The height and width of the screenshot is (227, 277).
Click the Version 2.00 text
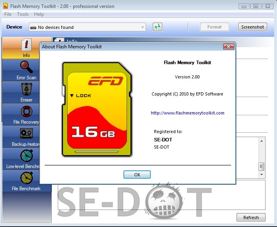point(187,77)
